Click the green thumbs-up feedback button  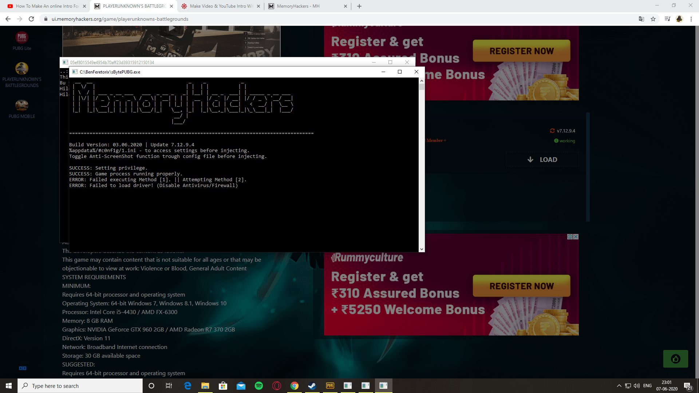coord(675,359)
